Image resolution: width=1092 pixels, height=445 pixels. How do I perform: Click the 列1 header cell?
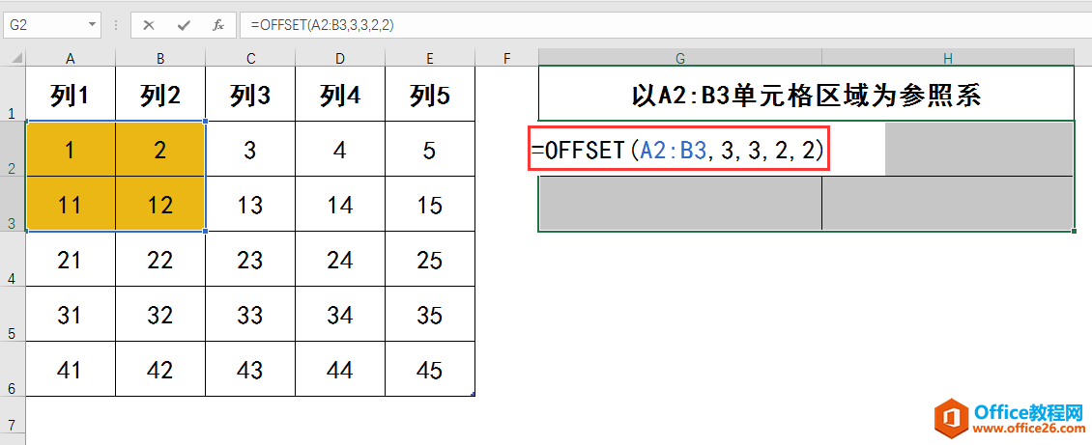[71, 95]
